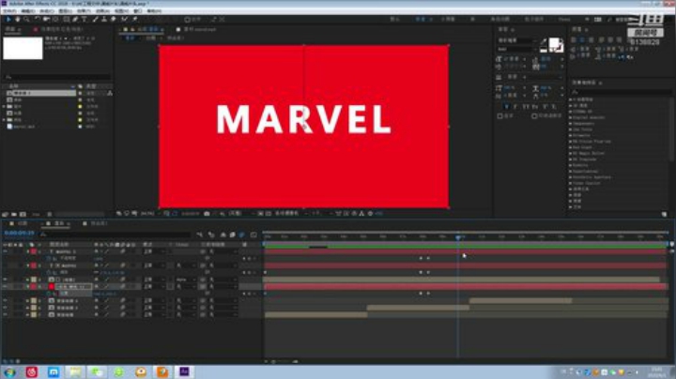Open the first menu (File) in menu bar

coord(10,10)
